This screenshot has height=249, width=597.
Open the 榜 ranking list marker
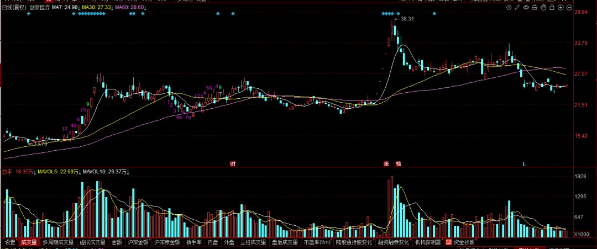click(x=398, y=164)
